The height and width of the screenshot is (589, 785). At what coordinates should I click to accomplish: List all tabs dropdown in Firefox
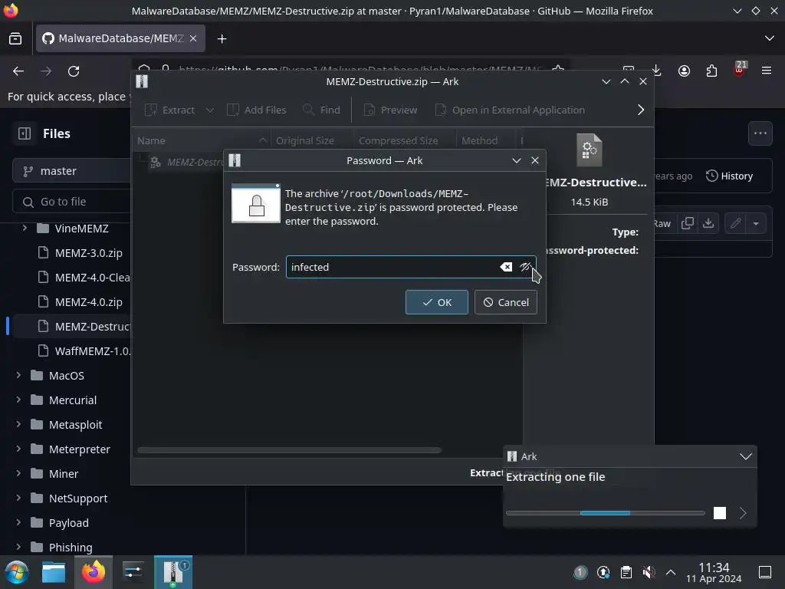[770, 38]
